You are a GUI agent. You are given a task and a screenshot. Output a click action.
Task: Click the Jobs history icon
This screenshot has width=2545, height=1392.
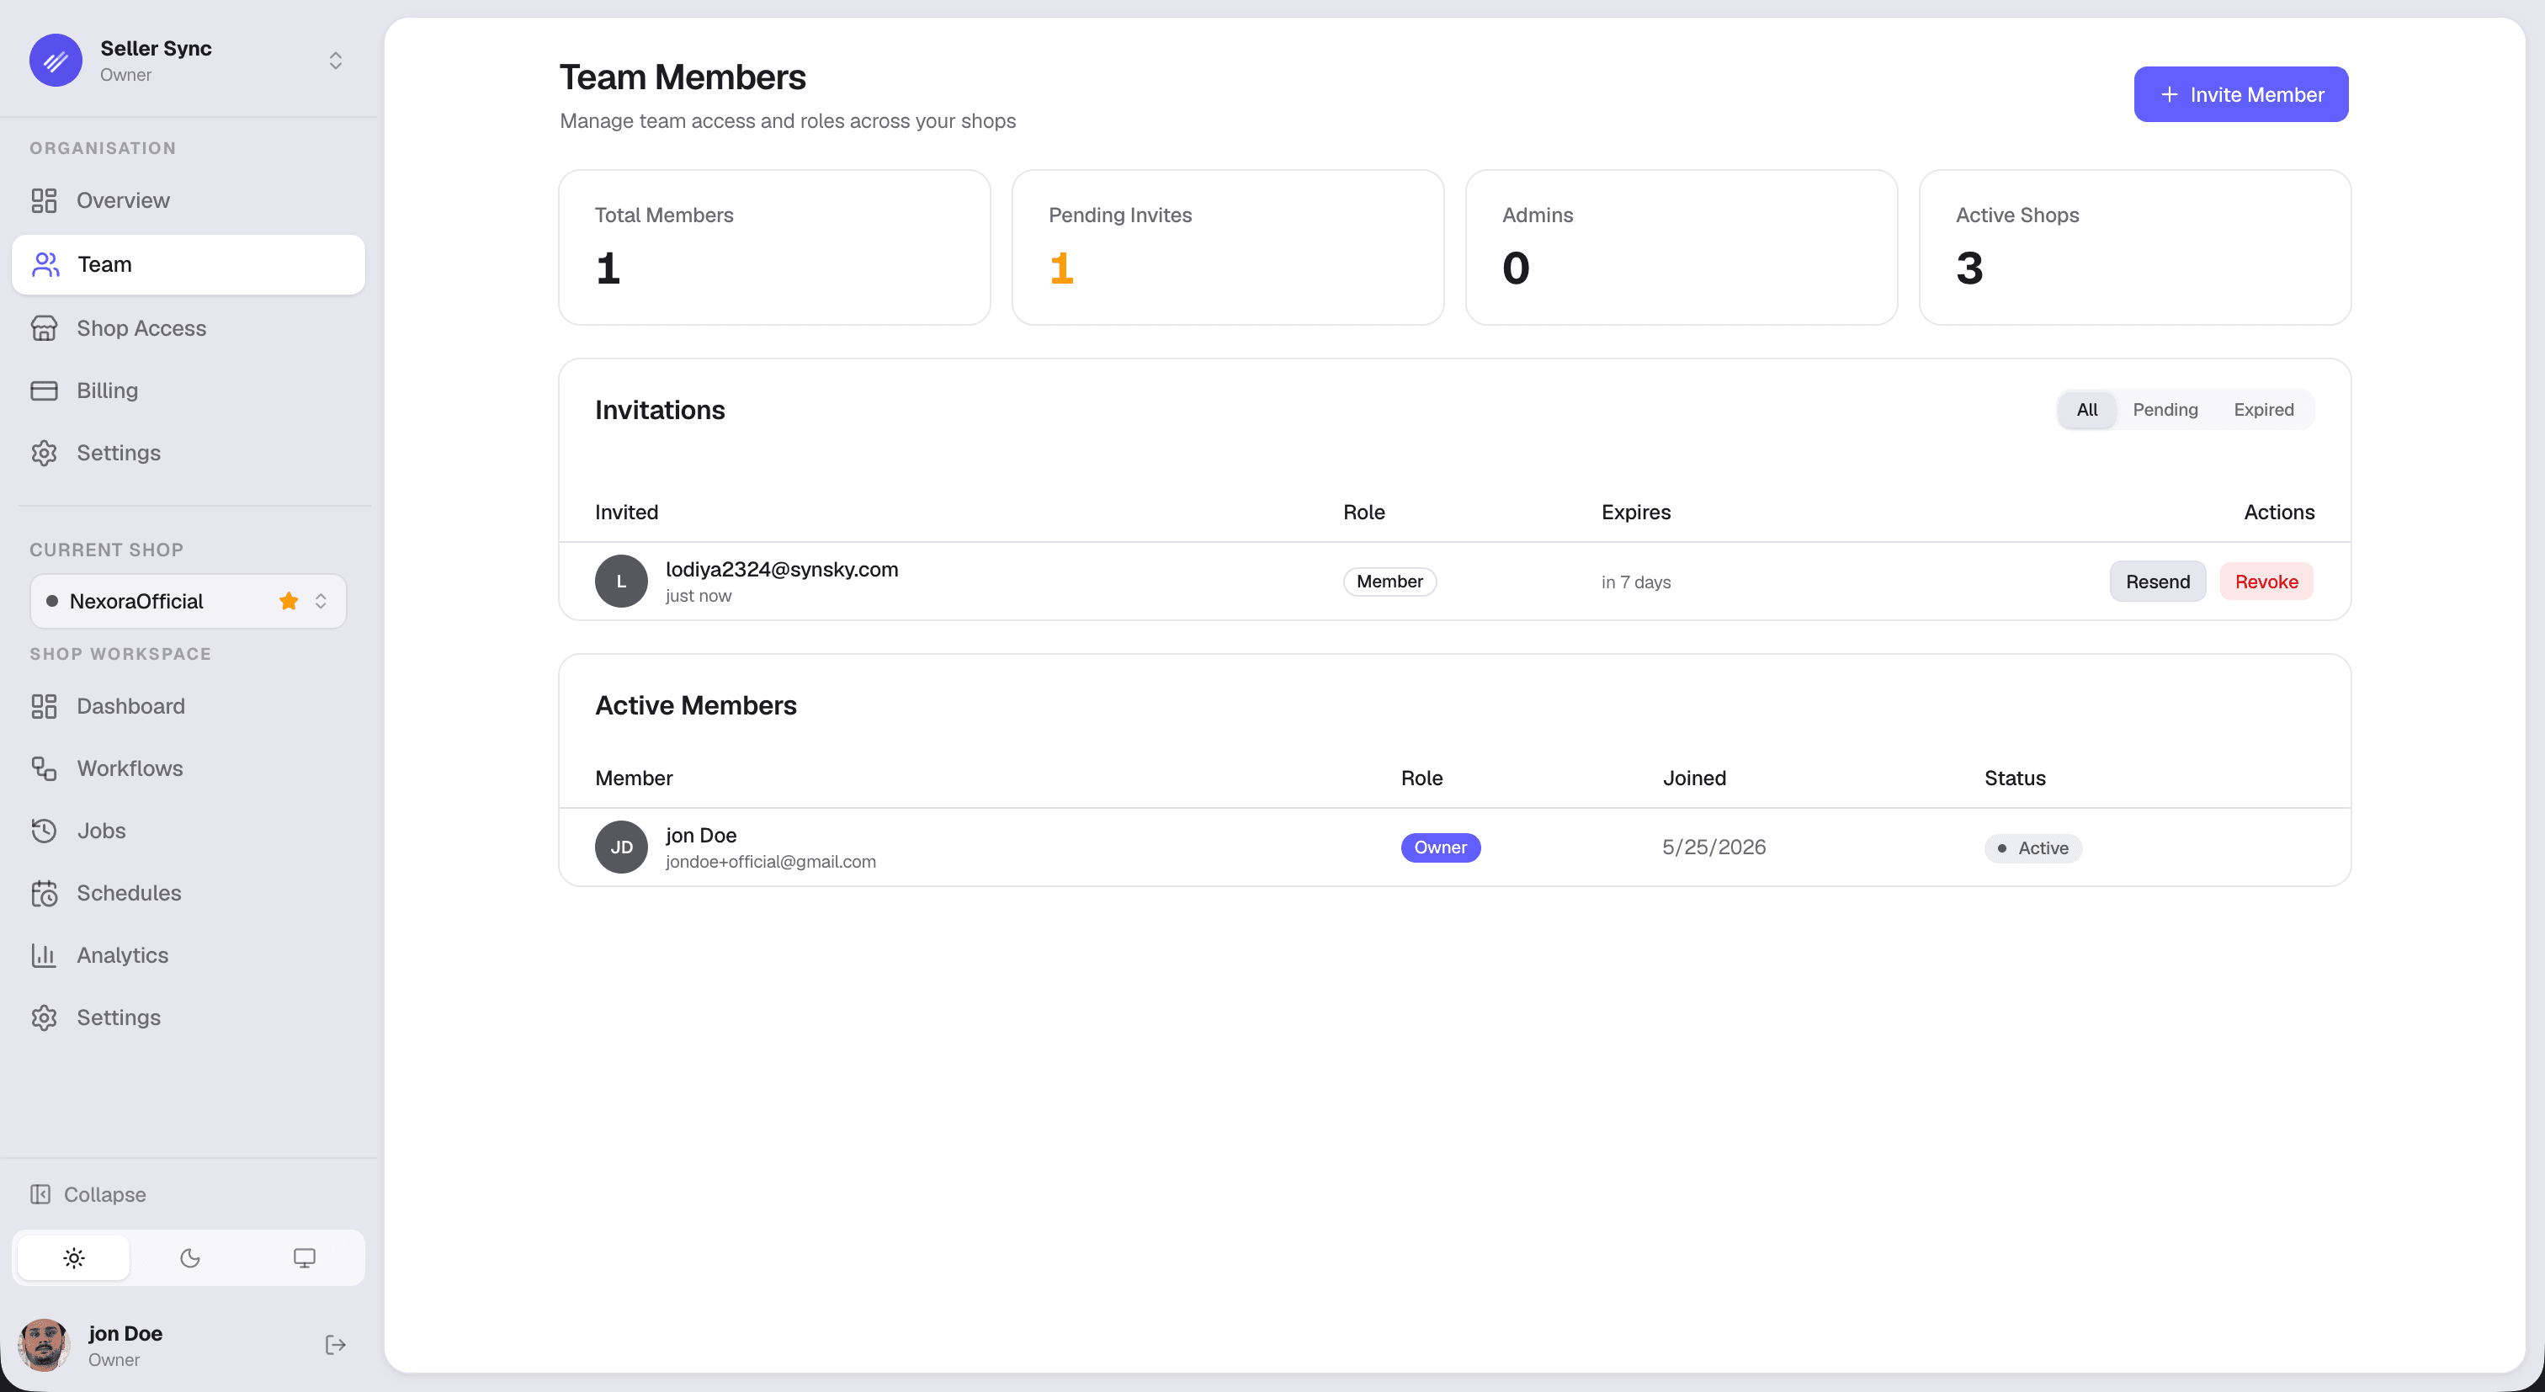click(44, 831)
